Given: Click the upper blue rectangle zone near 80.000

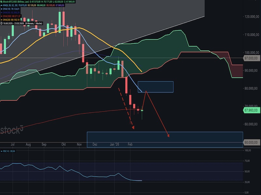Looking at the screenshot, I should point(155,86).
